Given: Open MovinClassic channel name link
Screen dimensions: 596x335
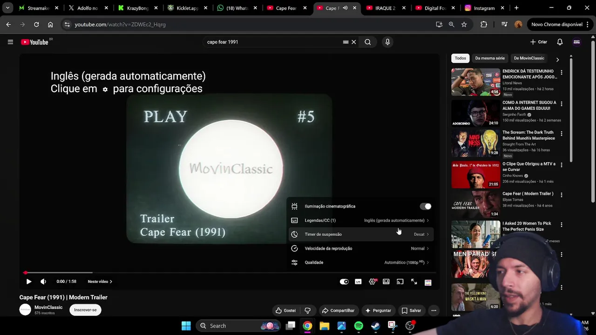Looking at the screenshot, I should point(48,307).
